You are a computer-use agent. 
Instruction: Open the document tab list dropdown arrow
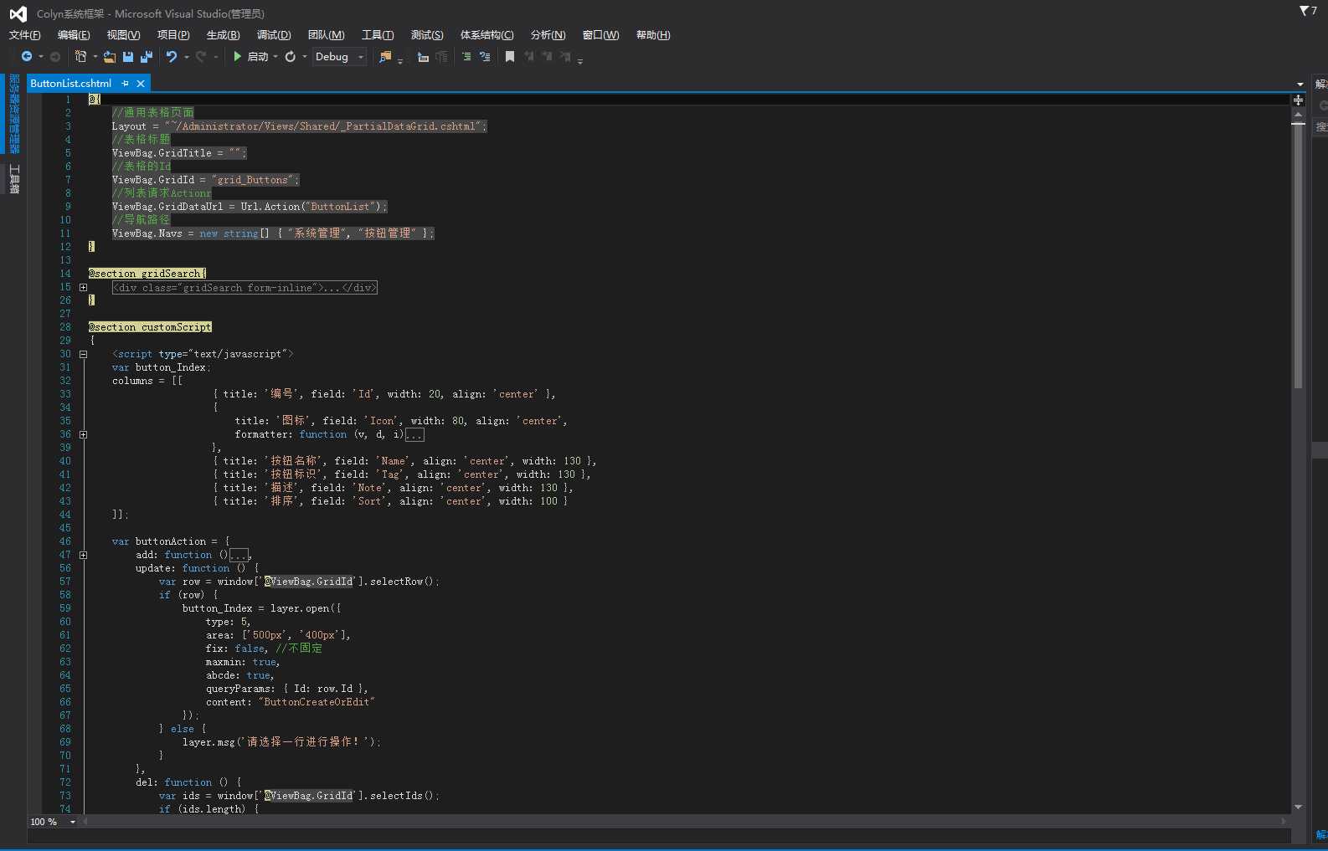click(1300, 85)
